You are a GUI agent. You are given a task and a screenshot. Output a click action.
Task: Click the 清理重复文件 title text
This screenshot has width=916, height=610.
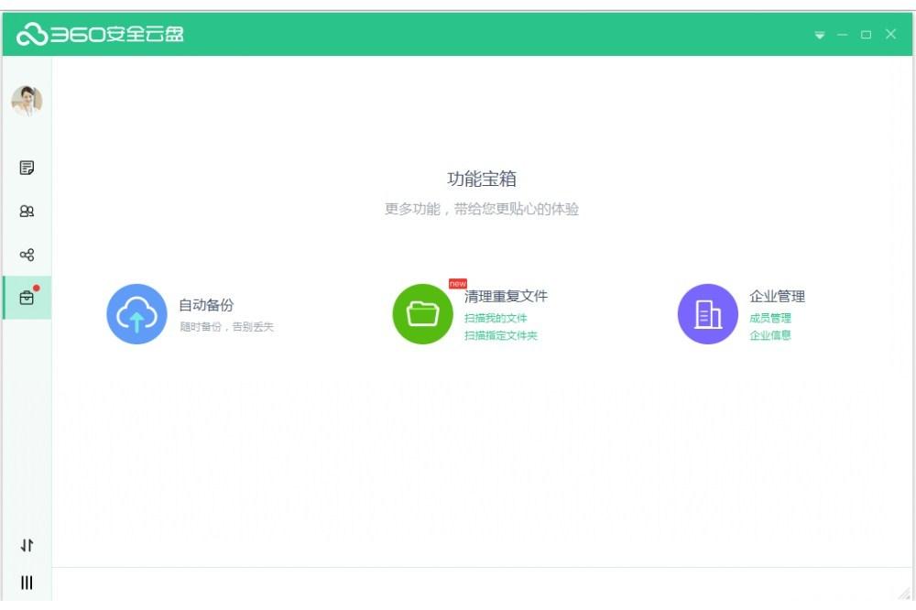click(506, 297)
